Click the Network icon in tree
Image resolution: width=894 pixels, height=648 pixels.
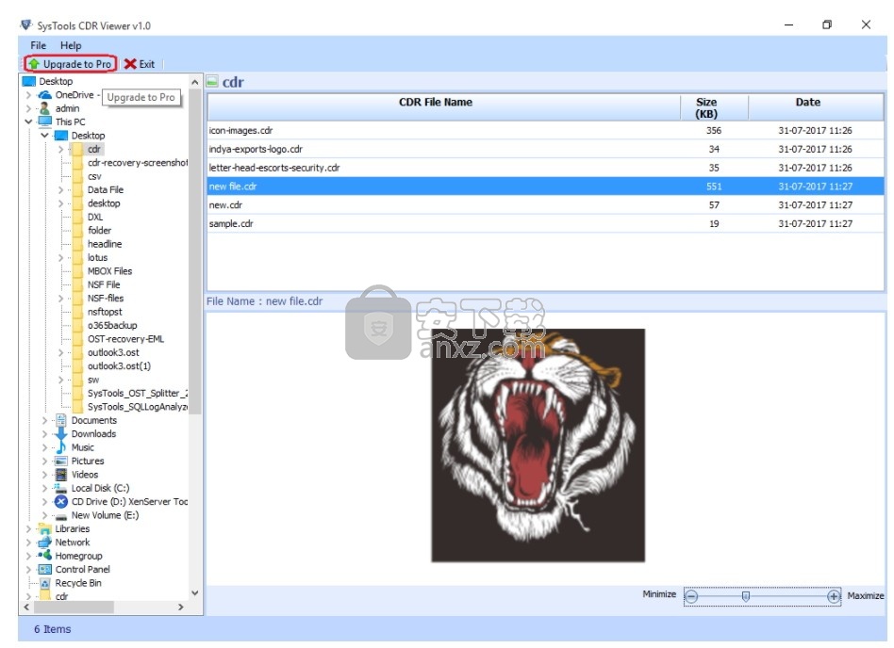[44, 543]
